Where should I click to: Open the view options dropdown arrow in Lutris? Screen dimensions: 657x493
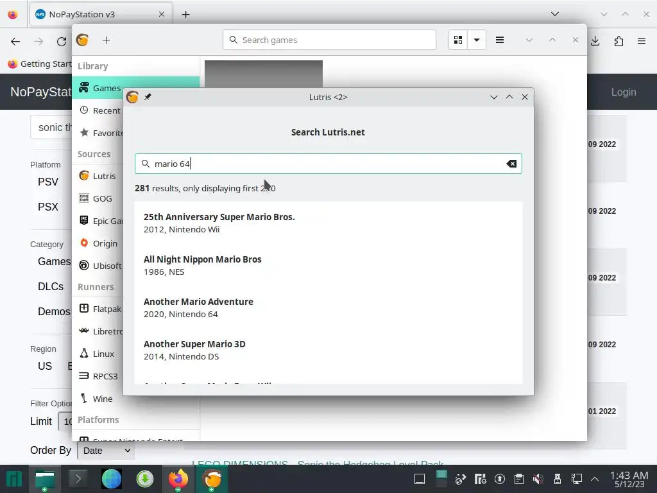click(477, 40)
